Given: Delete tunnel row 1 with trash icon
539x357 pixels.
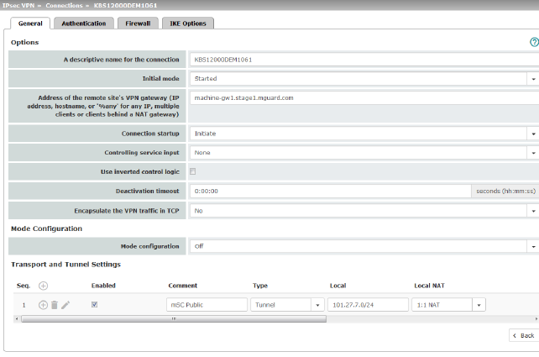Looking at the screenshot, I should [55, 305].
